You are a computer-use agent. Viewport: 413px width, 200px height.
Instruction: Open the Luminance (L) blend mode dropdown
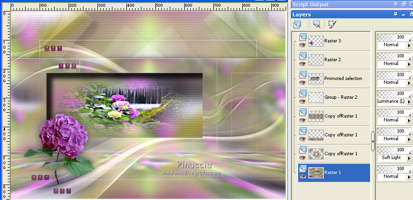click(x=409, y=102)
